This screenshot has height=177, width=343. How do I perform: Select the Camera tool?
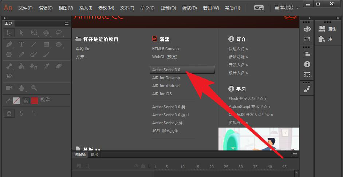point(9,88)
